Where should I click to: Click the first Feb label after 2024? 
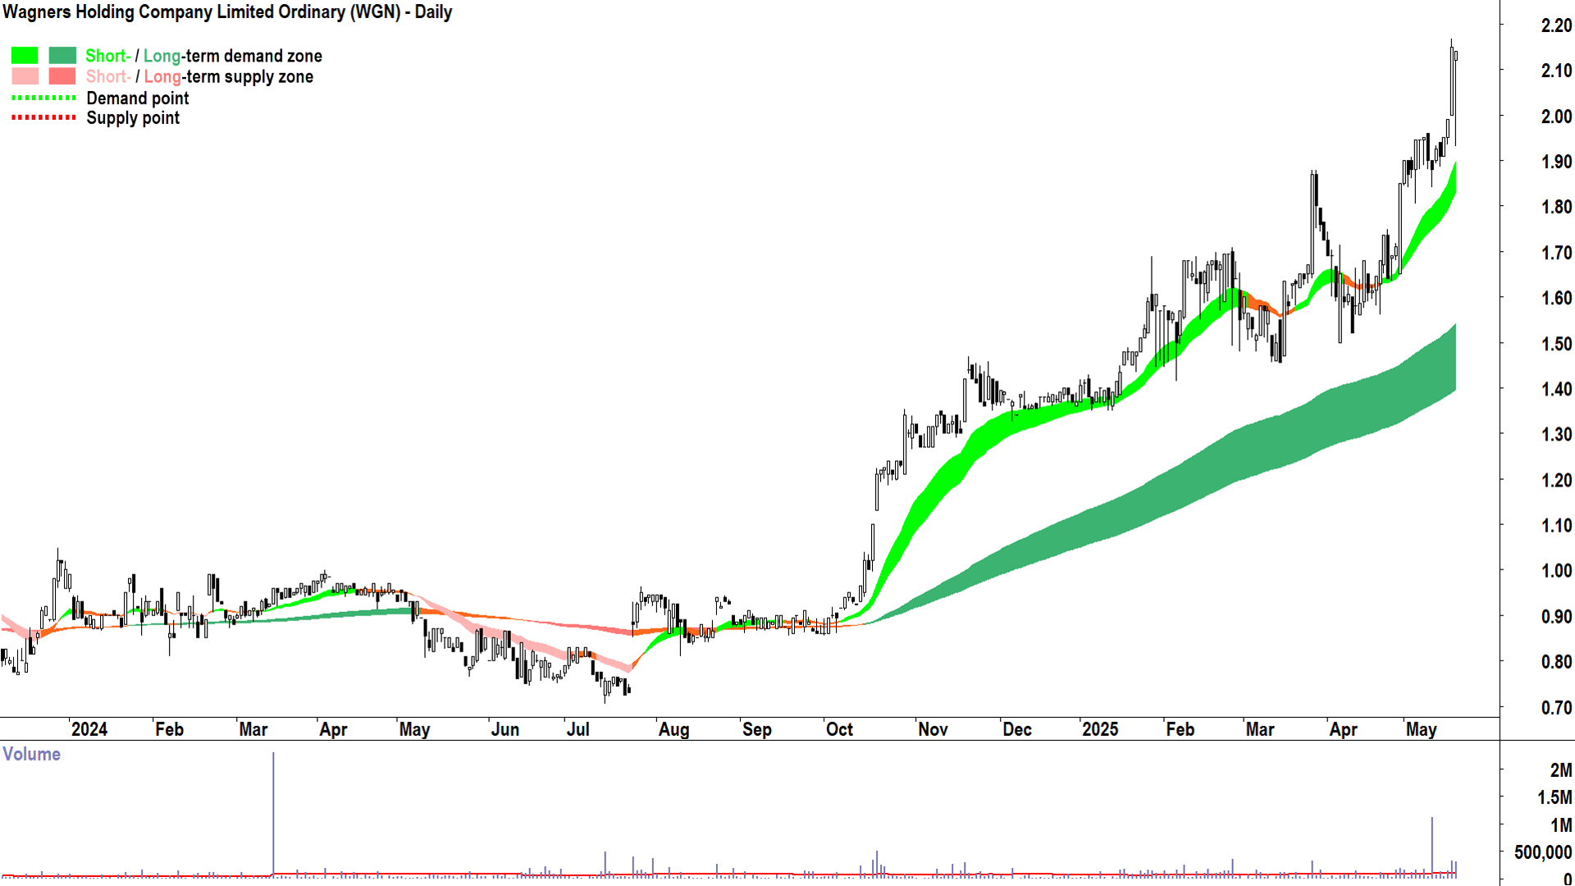coord(170,729)
